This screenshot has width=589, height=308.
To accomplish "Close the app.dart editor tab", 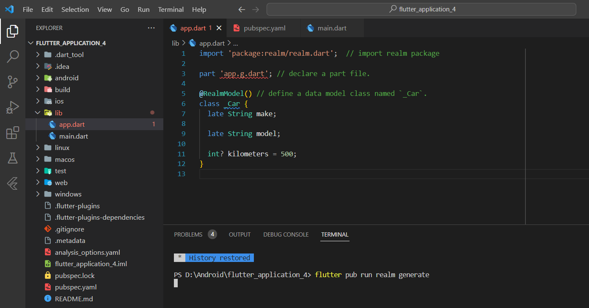I will pos(219,28).
